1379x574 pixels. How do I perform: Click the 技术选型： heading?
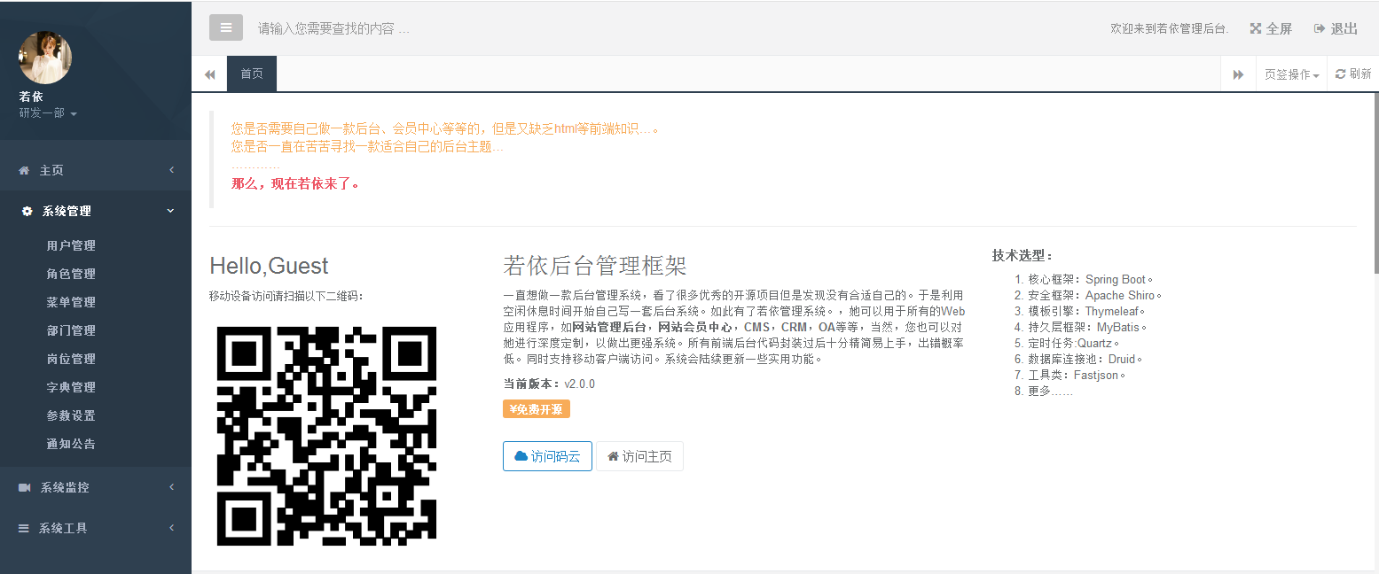coord(1022,256)
